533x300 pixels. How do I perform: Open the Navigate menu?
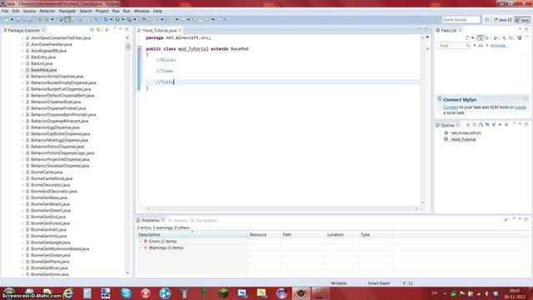click(x=67, y=11)
